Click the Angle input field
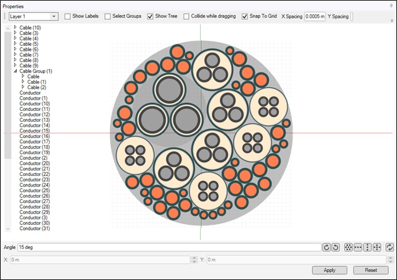Screen dimensions: 397x280 click(x=168, y=247)
